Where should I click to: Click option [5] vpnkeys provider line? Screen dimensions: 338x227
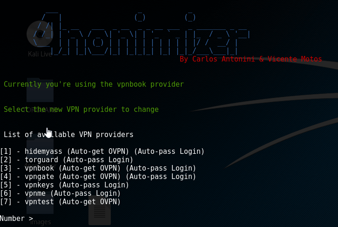point(64,185)
